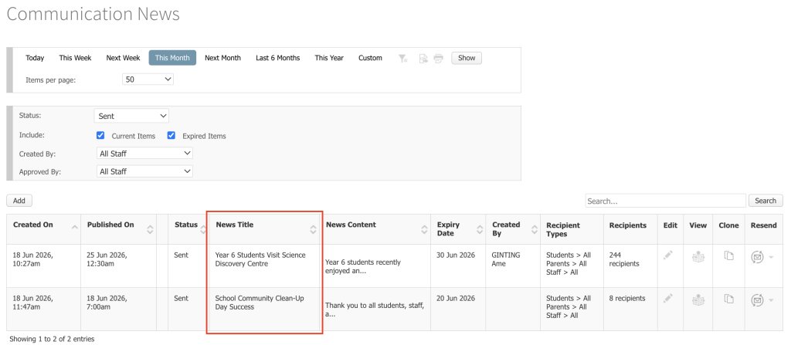Open the Created By staff dropdown
This screenshot has width=791, height=345.
pos(144,154)
